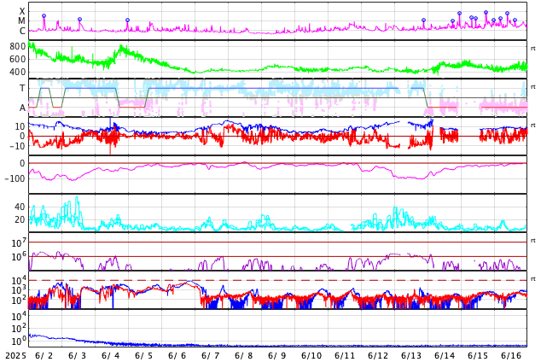Click the 10^0 axis label
This screenshot has width=541, height=362.
19,341
